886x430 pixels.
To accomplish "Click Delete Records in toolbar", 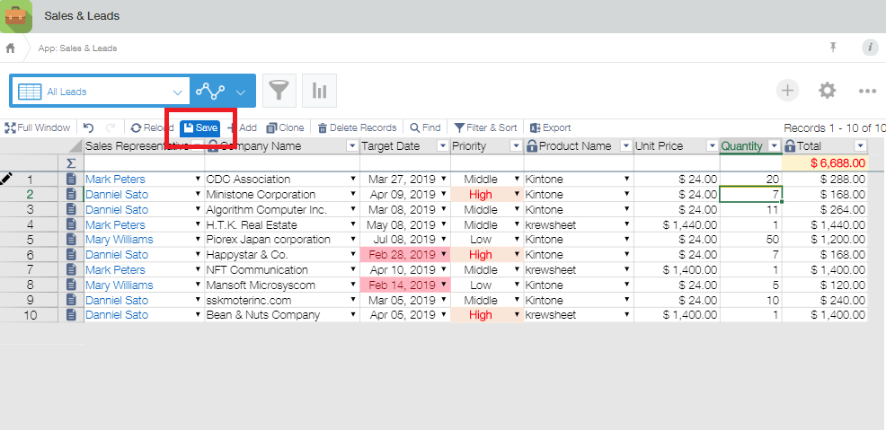I will pyautogui.click(x=357, y=127).
